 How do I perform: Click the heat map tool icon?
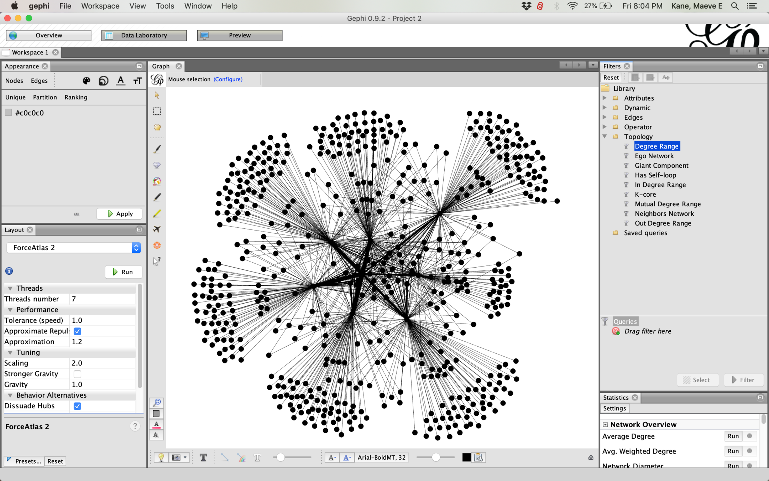(157, 245)
